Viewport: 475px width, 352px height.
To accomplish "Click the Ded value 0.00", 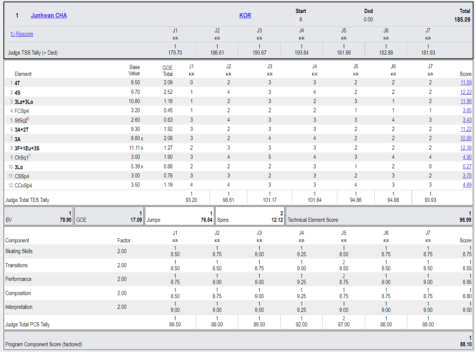I will [x=368, y=19].
